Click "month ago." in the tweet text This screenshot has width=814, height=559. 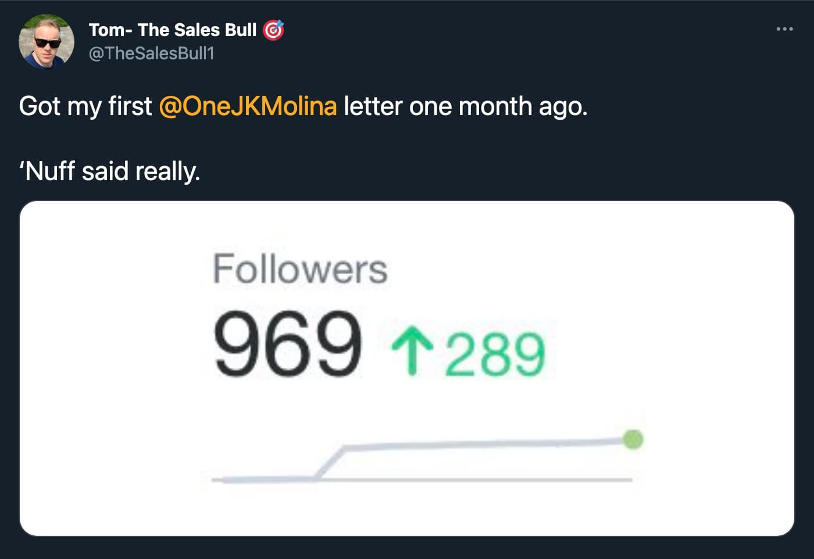coord(523,106)
